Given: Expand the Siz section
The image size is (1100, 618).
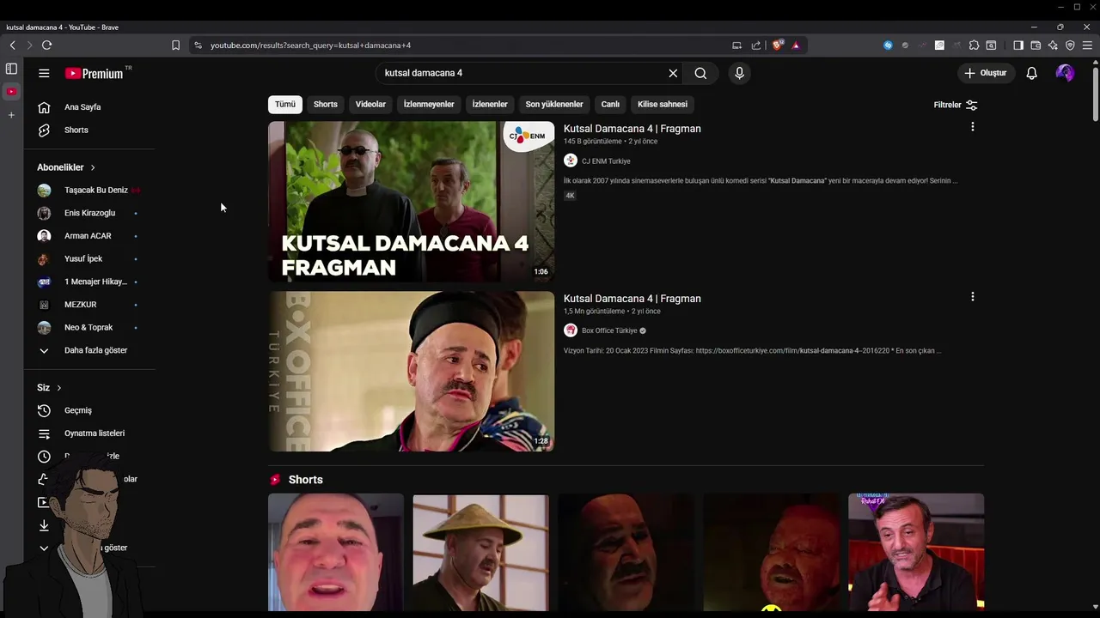Looking at the screenshot, I should pyautogui.click(x=49, y=388).
